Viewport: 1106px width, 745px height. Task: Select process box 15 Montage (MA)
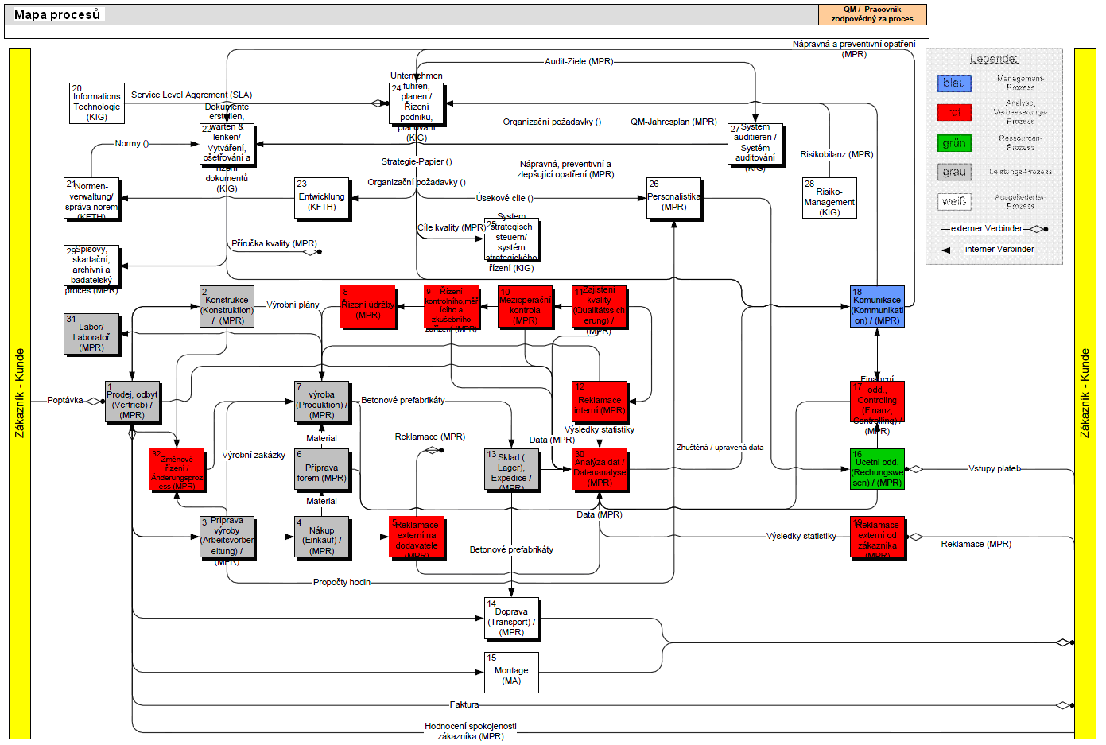[511, 672]
